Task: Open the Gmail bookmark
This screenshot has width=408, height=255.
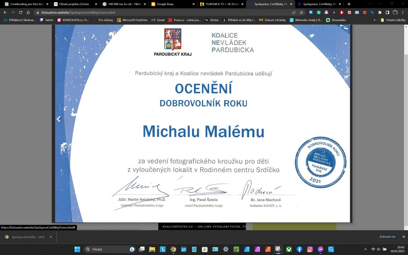Action: point(158,20)
